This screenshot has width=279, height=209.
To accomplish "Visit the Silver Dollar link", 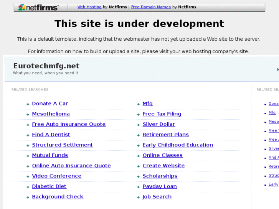I will [x=159, y=124].
